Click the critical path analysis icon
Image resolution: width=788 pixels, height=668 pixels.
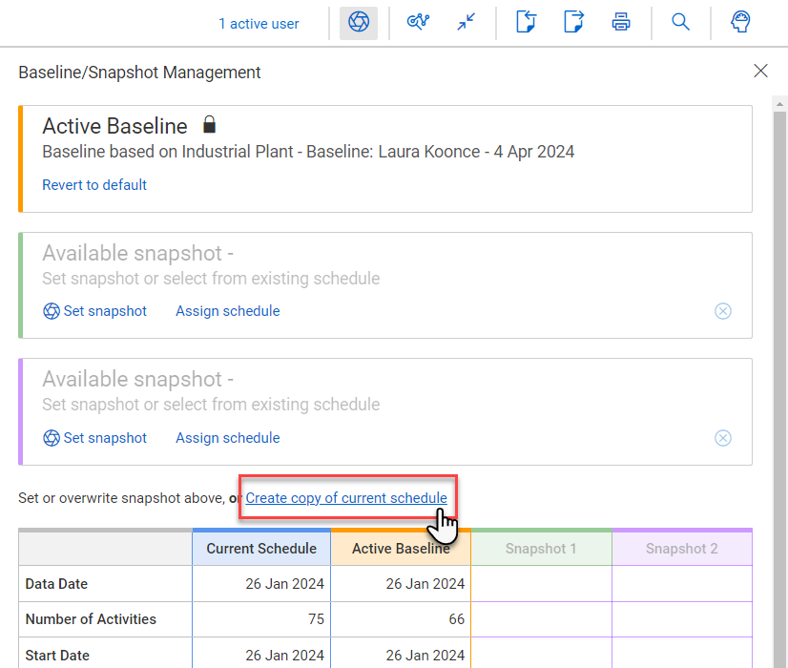(x=417, y=23)
